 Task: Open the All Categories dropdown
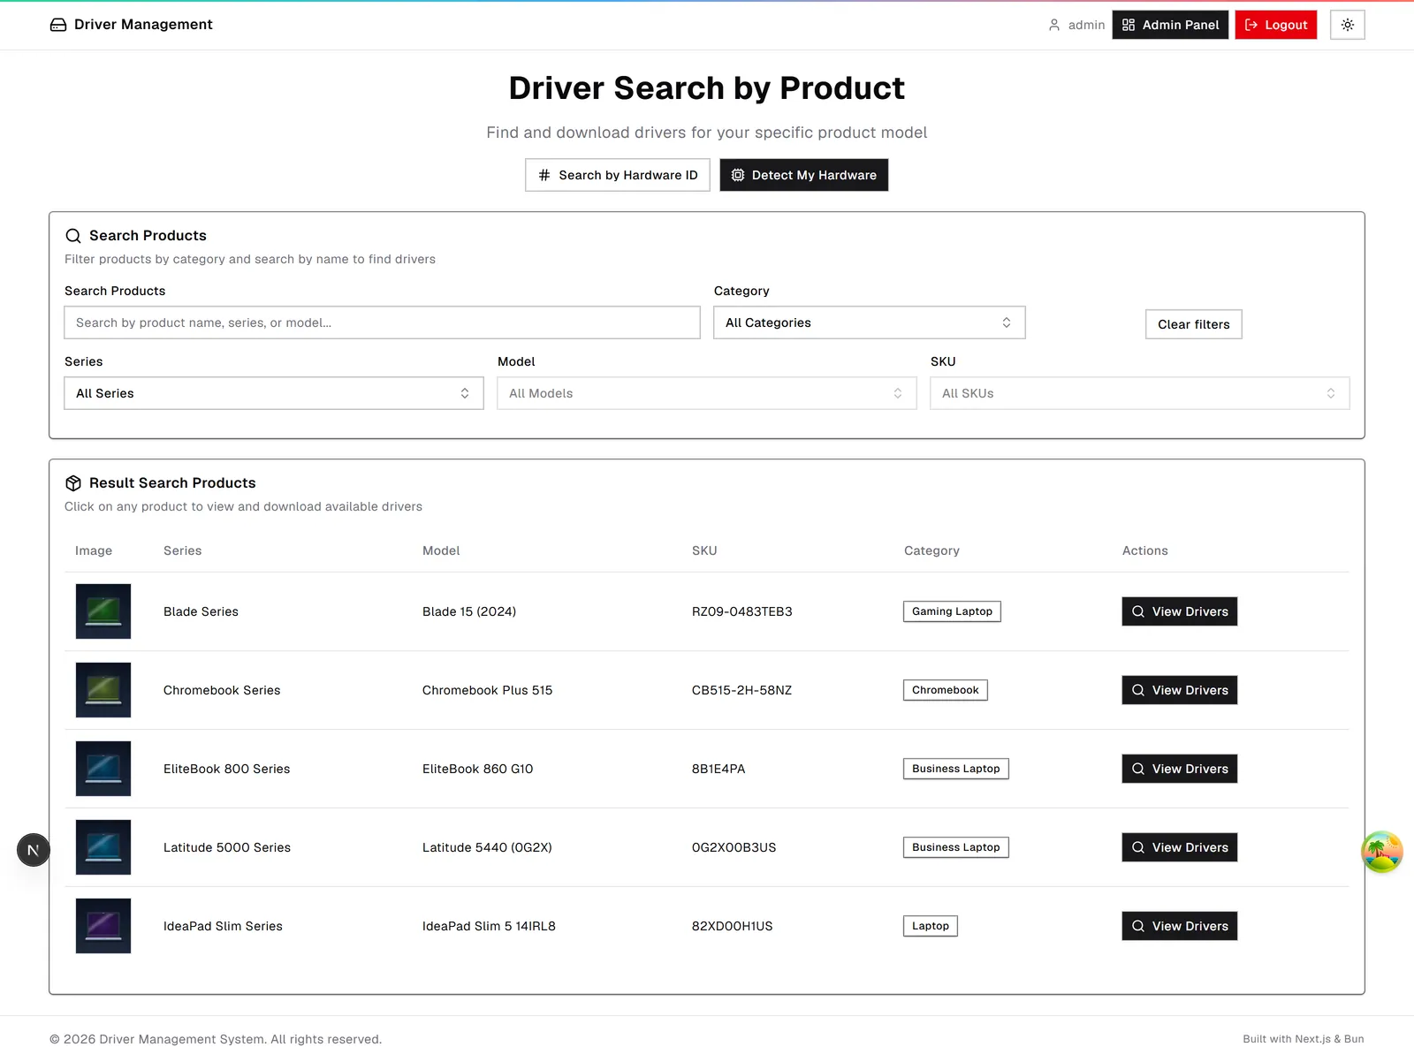(x=869, y=322)
